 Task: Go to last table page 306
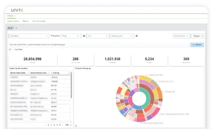click(67, 125)
